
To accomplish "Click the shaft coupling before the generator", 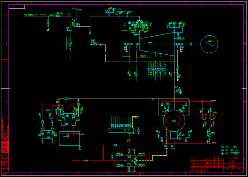I will (x=191, y=44).
